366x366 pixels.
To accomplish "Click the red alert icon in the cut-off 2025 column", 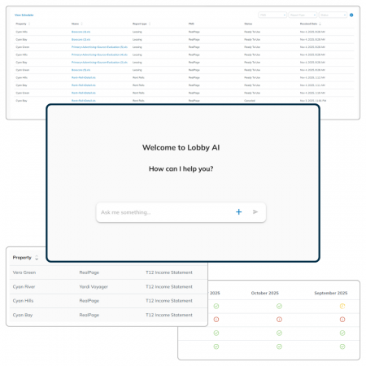I will [216, 320].
